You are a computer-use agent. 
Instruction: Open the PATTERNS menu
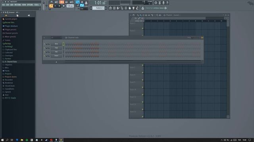pos(18,5)
